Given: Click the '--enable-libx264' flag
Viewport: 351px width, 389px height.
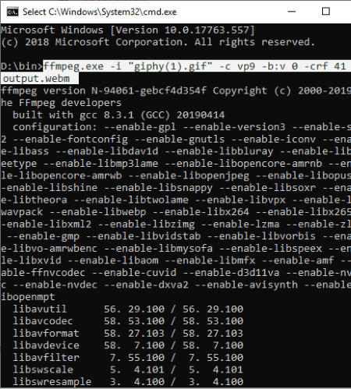Looking at the screenshot, I should [x=200, y=212].
